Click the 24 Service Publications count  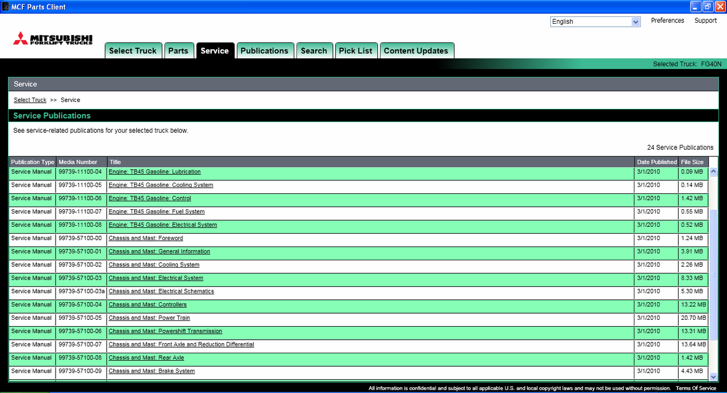click(x=680, y=147)
